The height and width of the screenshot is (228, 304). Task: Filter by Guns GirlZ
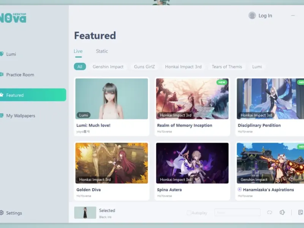point(144,67)
